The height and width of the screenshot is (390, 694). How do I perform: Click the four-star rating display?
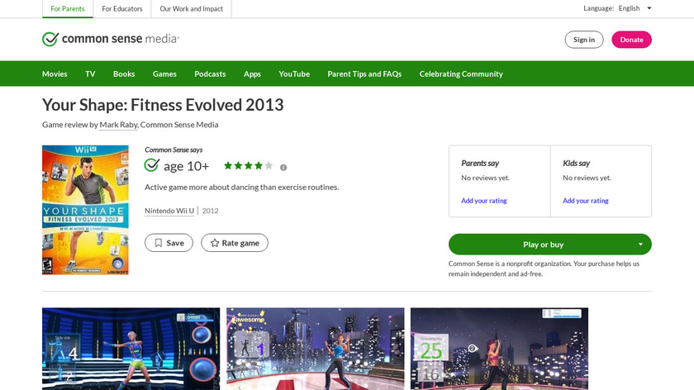point(249,166)
